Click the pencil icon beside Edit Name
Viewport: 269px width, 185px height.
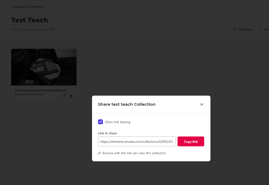235,29
